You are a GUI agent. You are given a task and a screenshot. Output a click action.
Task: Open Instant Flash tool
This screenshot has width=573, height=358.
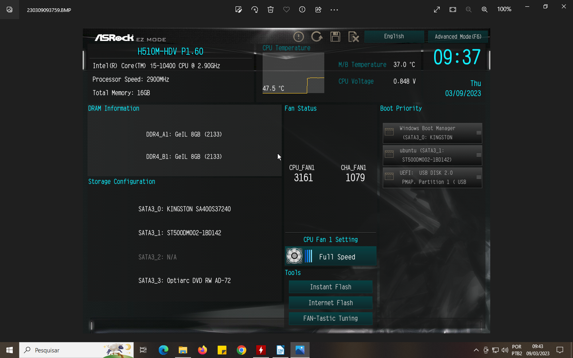[x=331, y=287]
